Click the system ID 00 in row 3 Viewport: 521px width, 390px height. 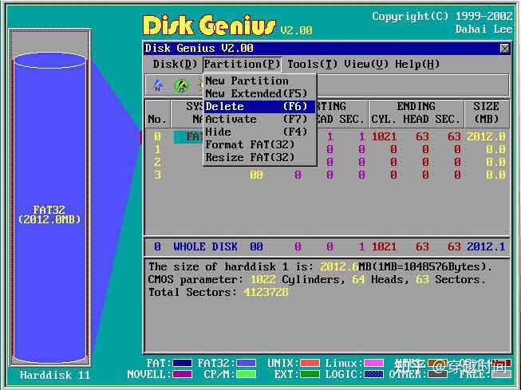point(256,175)
